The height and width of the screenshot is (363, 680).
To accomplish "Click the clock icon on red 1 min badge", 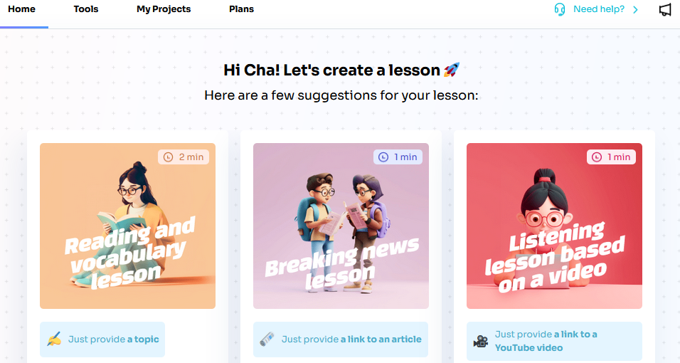I will tap(597, 157).
